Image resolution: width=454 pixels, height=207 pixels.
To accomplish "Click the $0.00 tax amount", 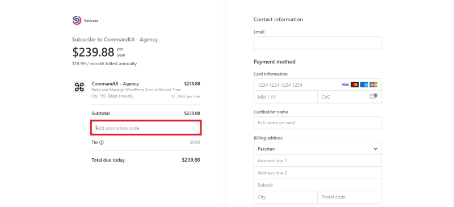I will (195, 142).
